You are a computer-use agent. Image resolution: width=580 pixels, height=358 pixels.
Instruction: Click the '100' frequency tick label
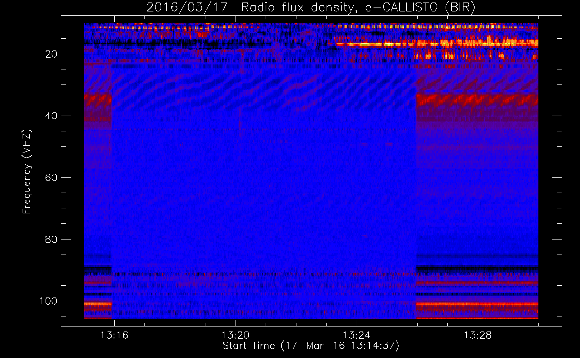[x=48, y=301]
